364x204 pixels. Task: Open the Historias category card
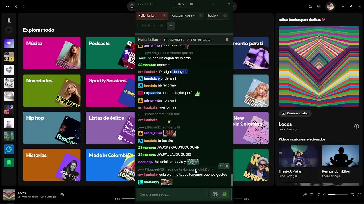52,165
